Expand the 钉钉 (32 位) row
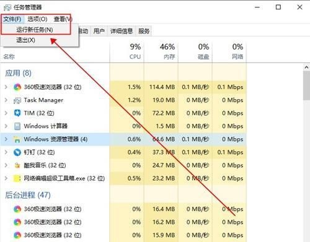 pos(6,152)
